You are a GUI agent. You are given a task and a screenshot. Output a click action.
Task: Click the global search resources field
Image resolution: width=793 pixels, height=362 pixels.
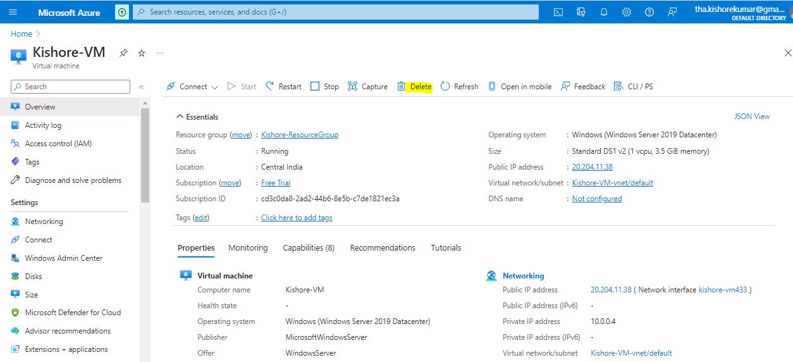tap(335, 12)
